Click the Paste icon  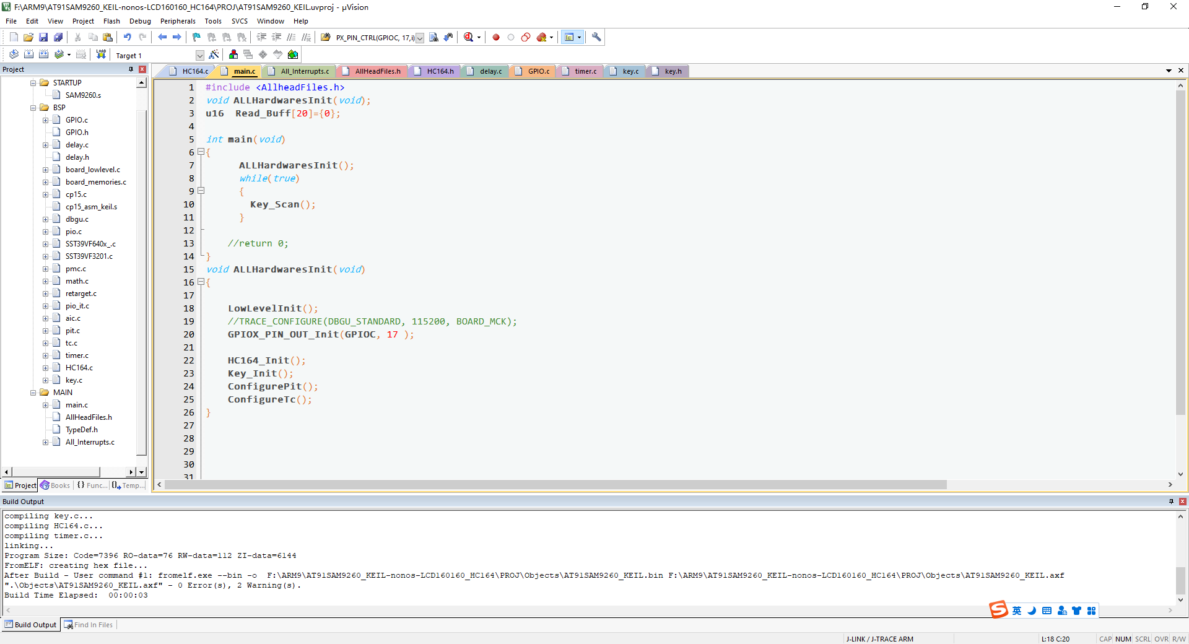pyautogui.click(x=108, y=37)
